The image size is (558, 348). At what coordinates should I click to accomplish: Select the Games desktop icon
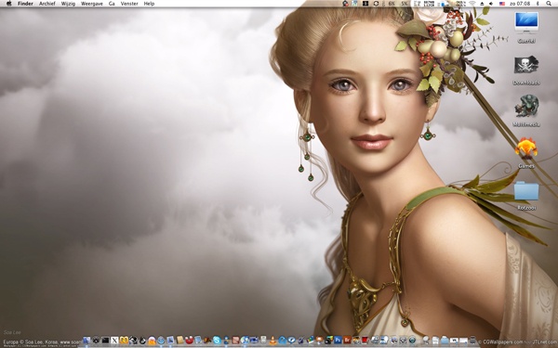tap(526, 148)
